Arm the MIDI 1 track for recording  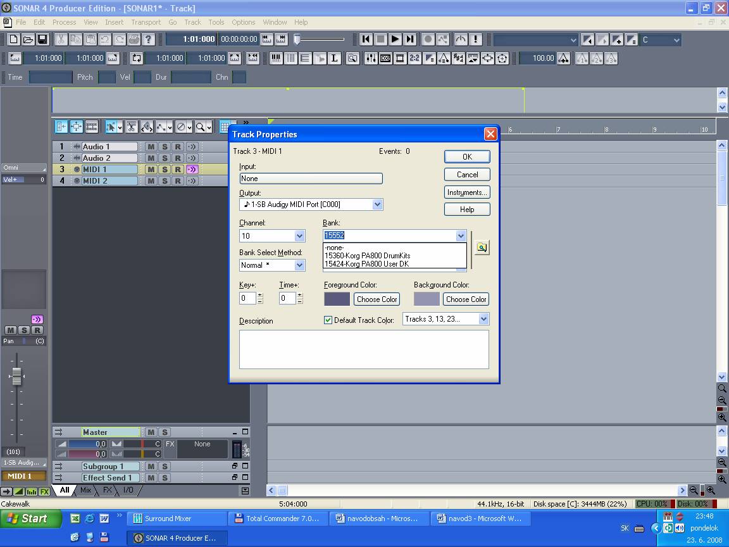point(178,169)
